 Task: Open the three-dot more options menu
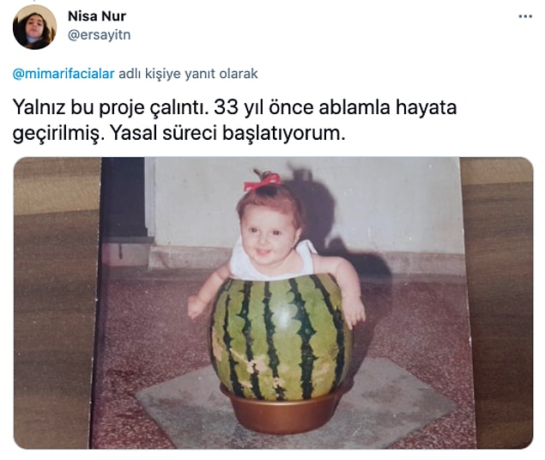[525, 16]
